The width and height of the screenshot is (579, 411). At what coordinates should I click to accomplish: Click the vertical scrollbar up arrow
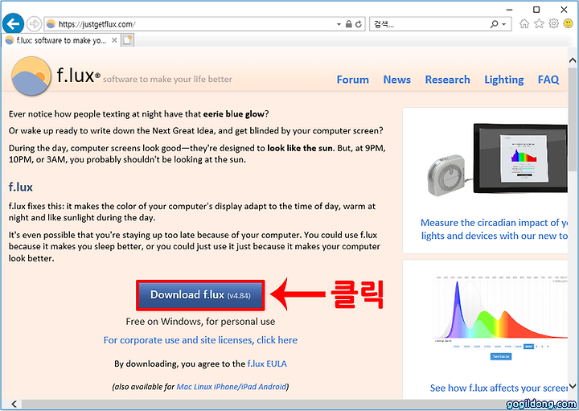(x=573, y=60)
